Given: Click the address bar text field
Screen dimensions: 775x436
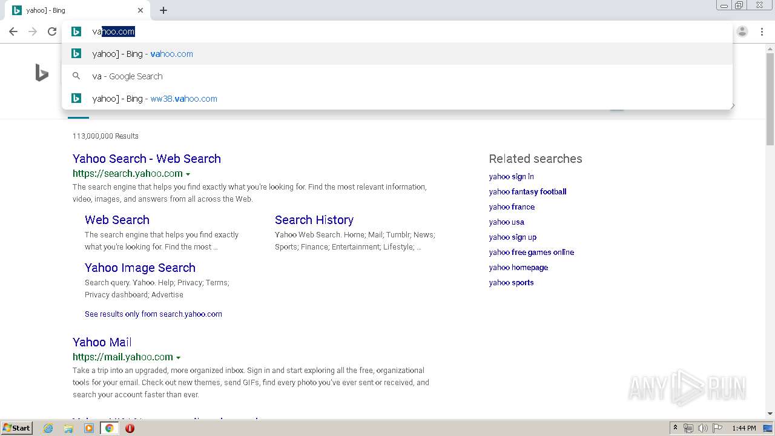Looking at the screenshot, I should point(397,31).
